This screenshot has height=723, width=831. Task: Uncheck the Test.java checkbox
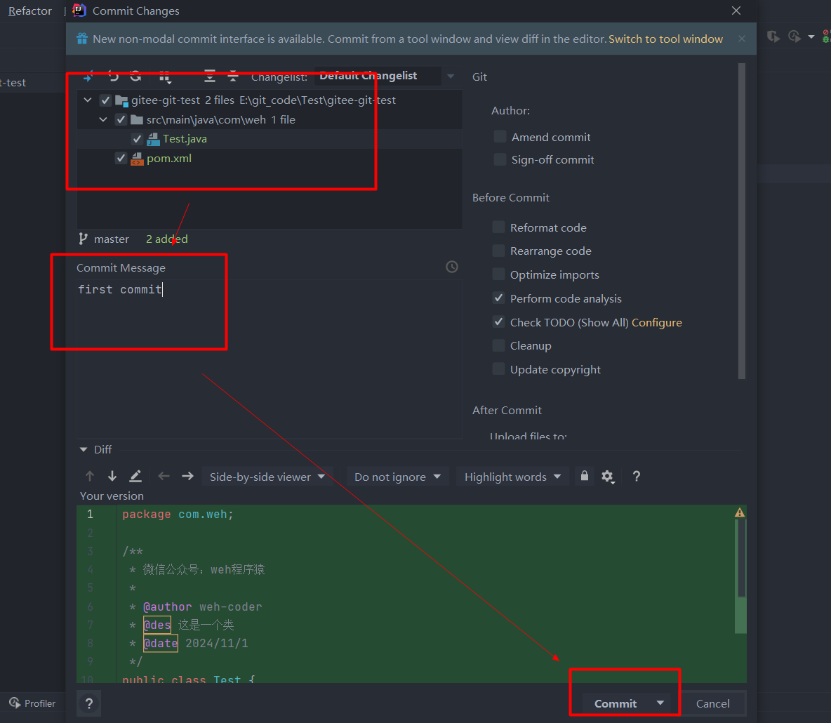point(137,139)
